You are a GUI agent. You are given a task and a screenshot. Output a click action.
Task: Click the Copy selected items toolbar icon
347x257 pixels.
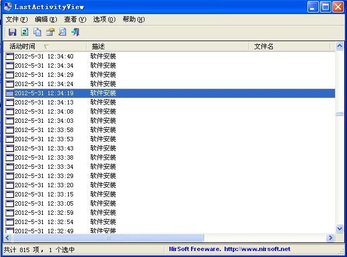click(x=37, y=32)
